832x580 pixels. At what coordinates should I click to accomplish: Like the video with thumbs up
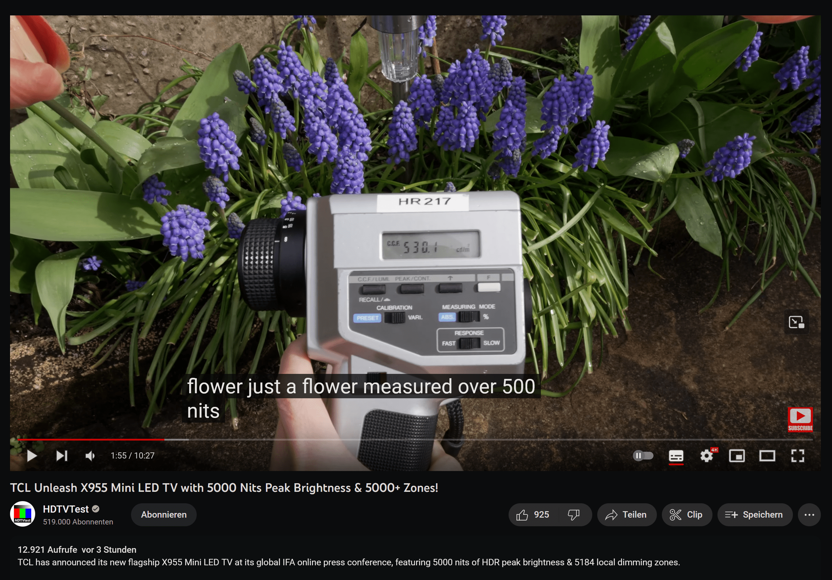pyautogui.click(x=533, y=514)
